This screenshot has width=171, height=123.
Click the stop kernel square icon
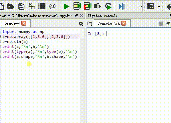pyautogui.click(x=161, y=24)
